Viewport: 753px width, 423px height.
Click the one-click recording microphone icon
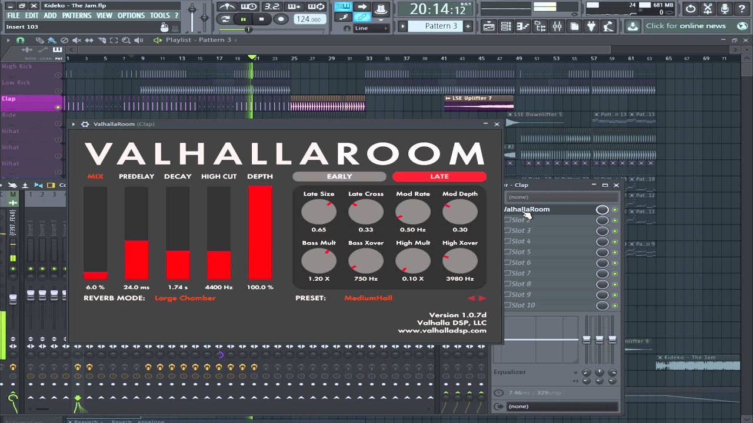[x=725, y=9]
